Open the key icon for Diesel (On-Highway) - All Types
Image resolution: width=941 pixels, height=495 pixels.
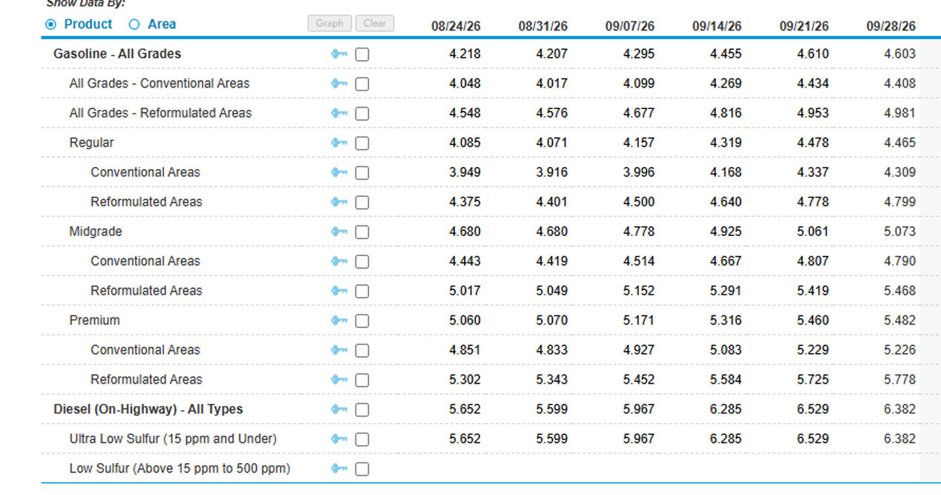[339, 410]
